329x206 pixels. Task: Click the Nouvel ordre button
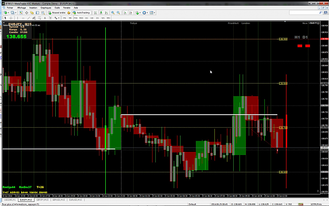click(x=57, y=13)
